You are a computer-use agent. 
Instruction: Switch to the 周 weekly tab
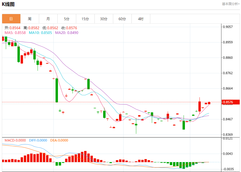30,19
